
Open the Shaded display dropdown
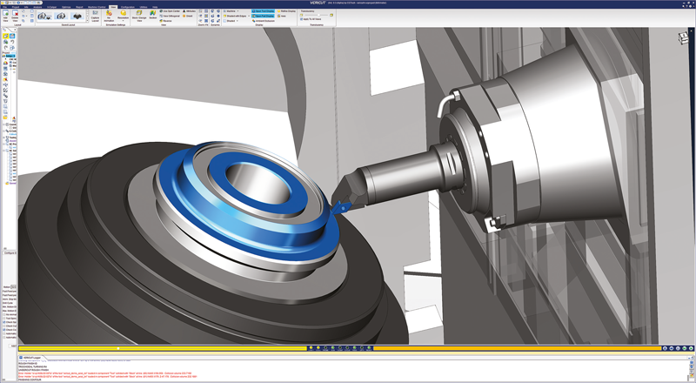[x=231, y=21]
